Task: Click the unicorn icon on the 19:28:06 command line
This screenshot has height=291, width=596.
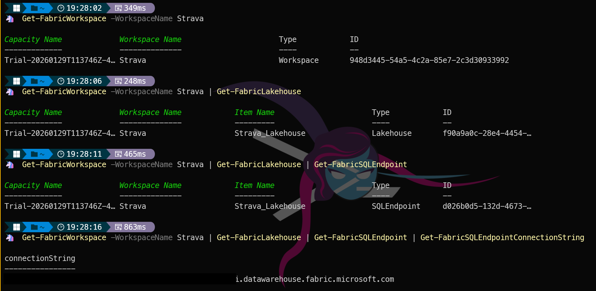Action: 10,92
